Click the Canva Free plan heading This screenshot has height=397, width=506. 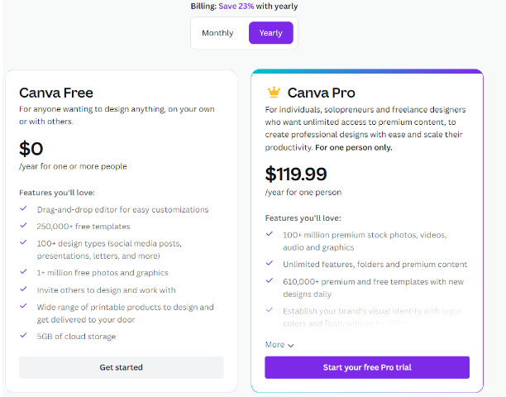pyautogui.click(x=56, y=93)
